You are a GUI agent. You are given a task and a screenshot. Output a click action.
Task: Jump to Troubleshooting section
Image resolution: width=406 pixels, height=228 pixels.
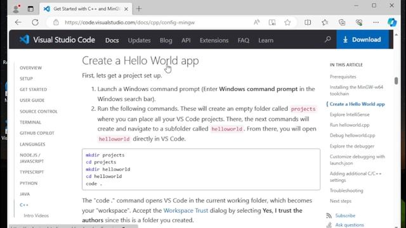point(346,191)
